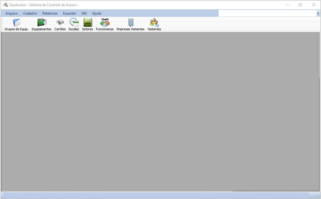Select the Escalas clock icon
Screen dimensions: 321x199
(x=74, y=23)
